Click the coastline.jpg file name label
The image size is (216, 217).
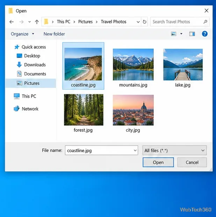83,85
